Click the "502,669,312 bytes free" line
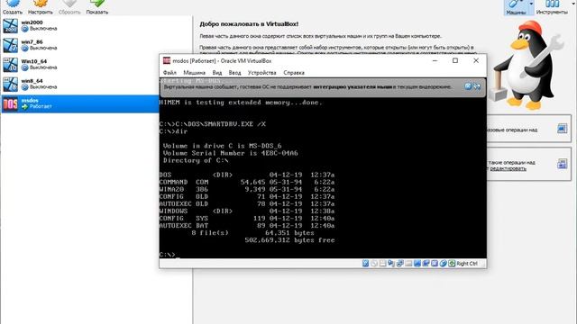The image size is (577, 324). pos(289,240)
